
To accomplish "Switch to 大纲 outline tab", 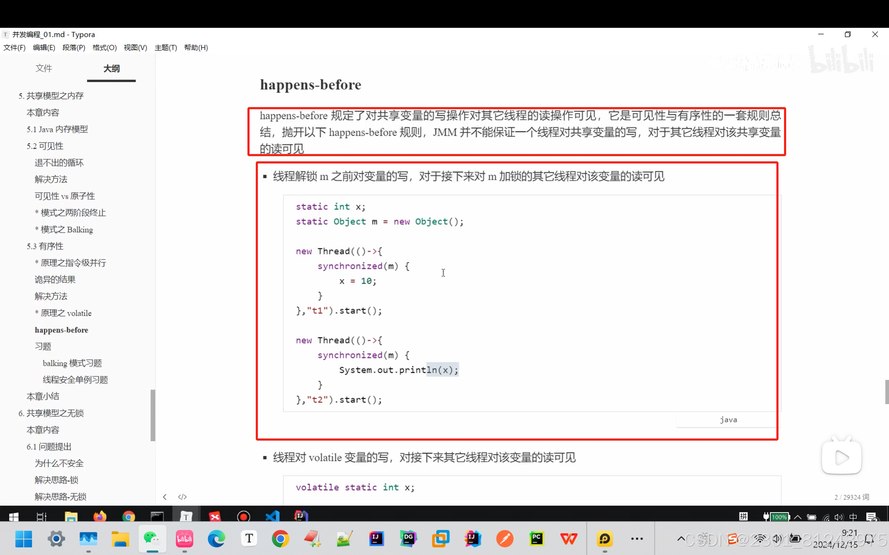I will [x=112, y=68].
